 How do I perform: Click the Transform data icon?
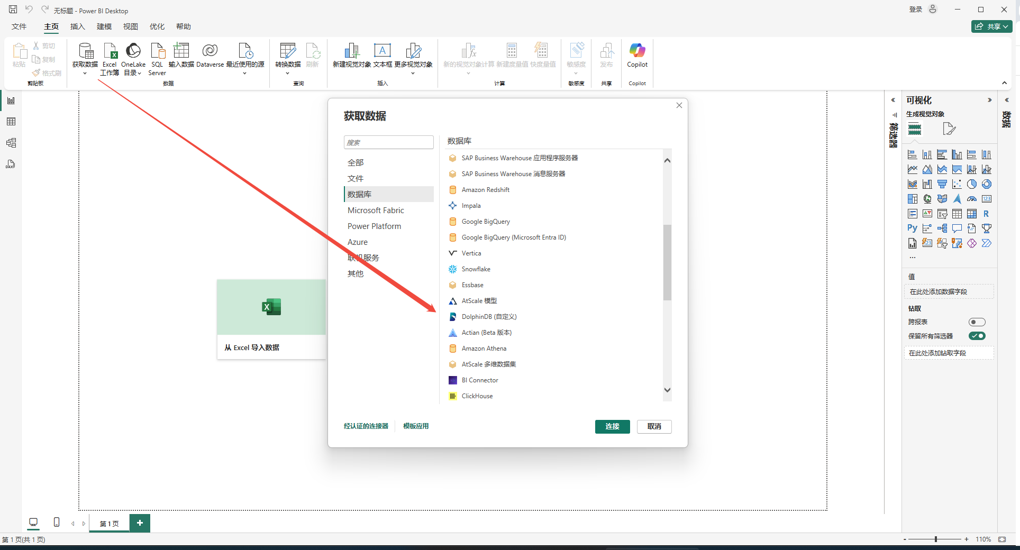(288, 51)
